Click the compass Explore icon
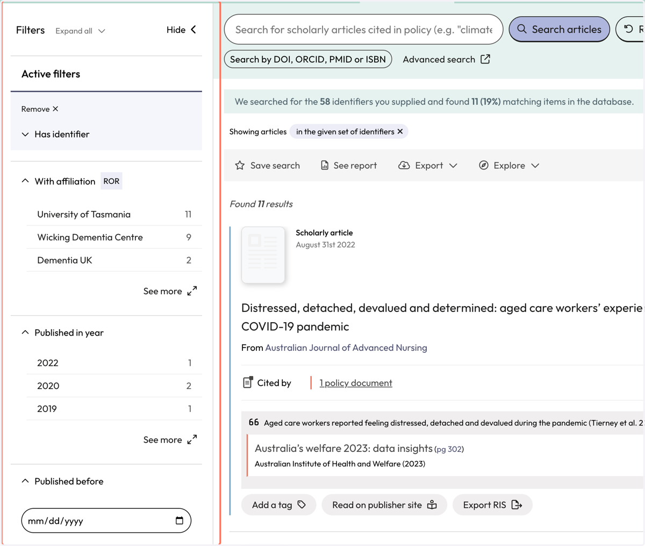This screenshot has height=546, width=645. click(484, 165)
